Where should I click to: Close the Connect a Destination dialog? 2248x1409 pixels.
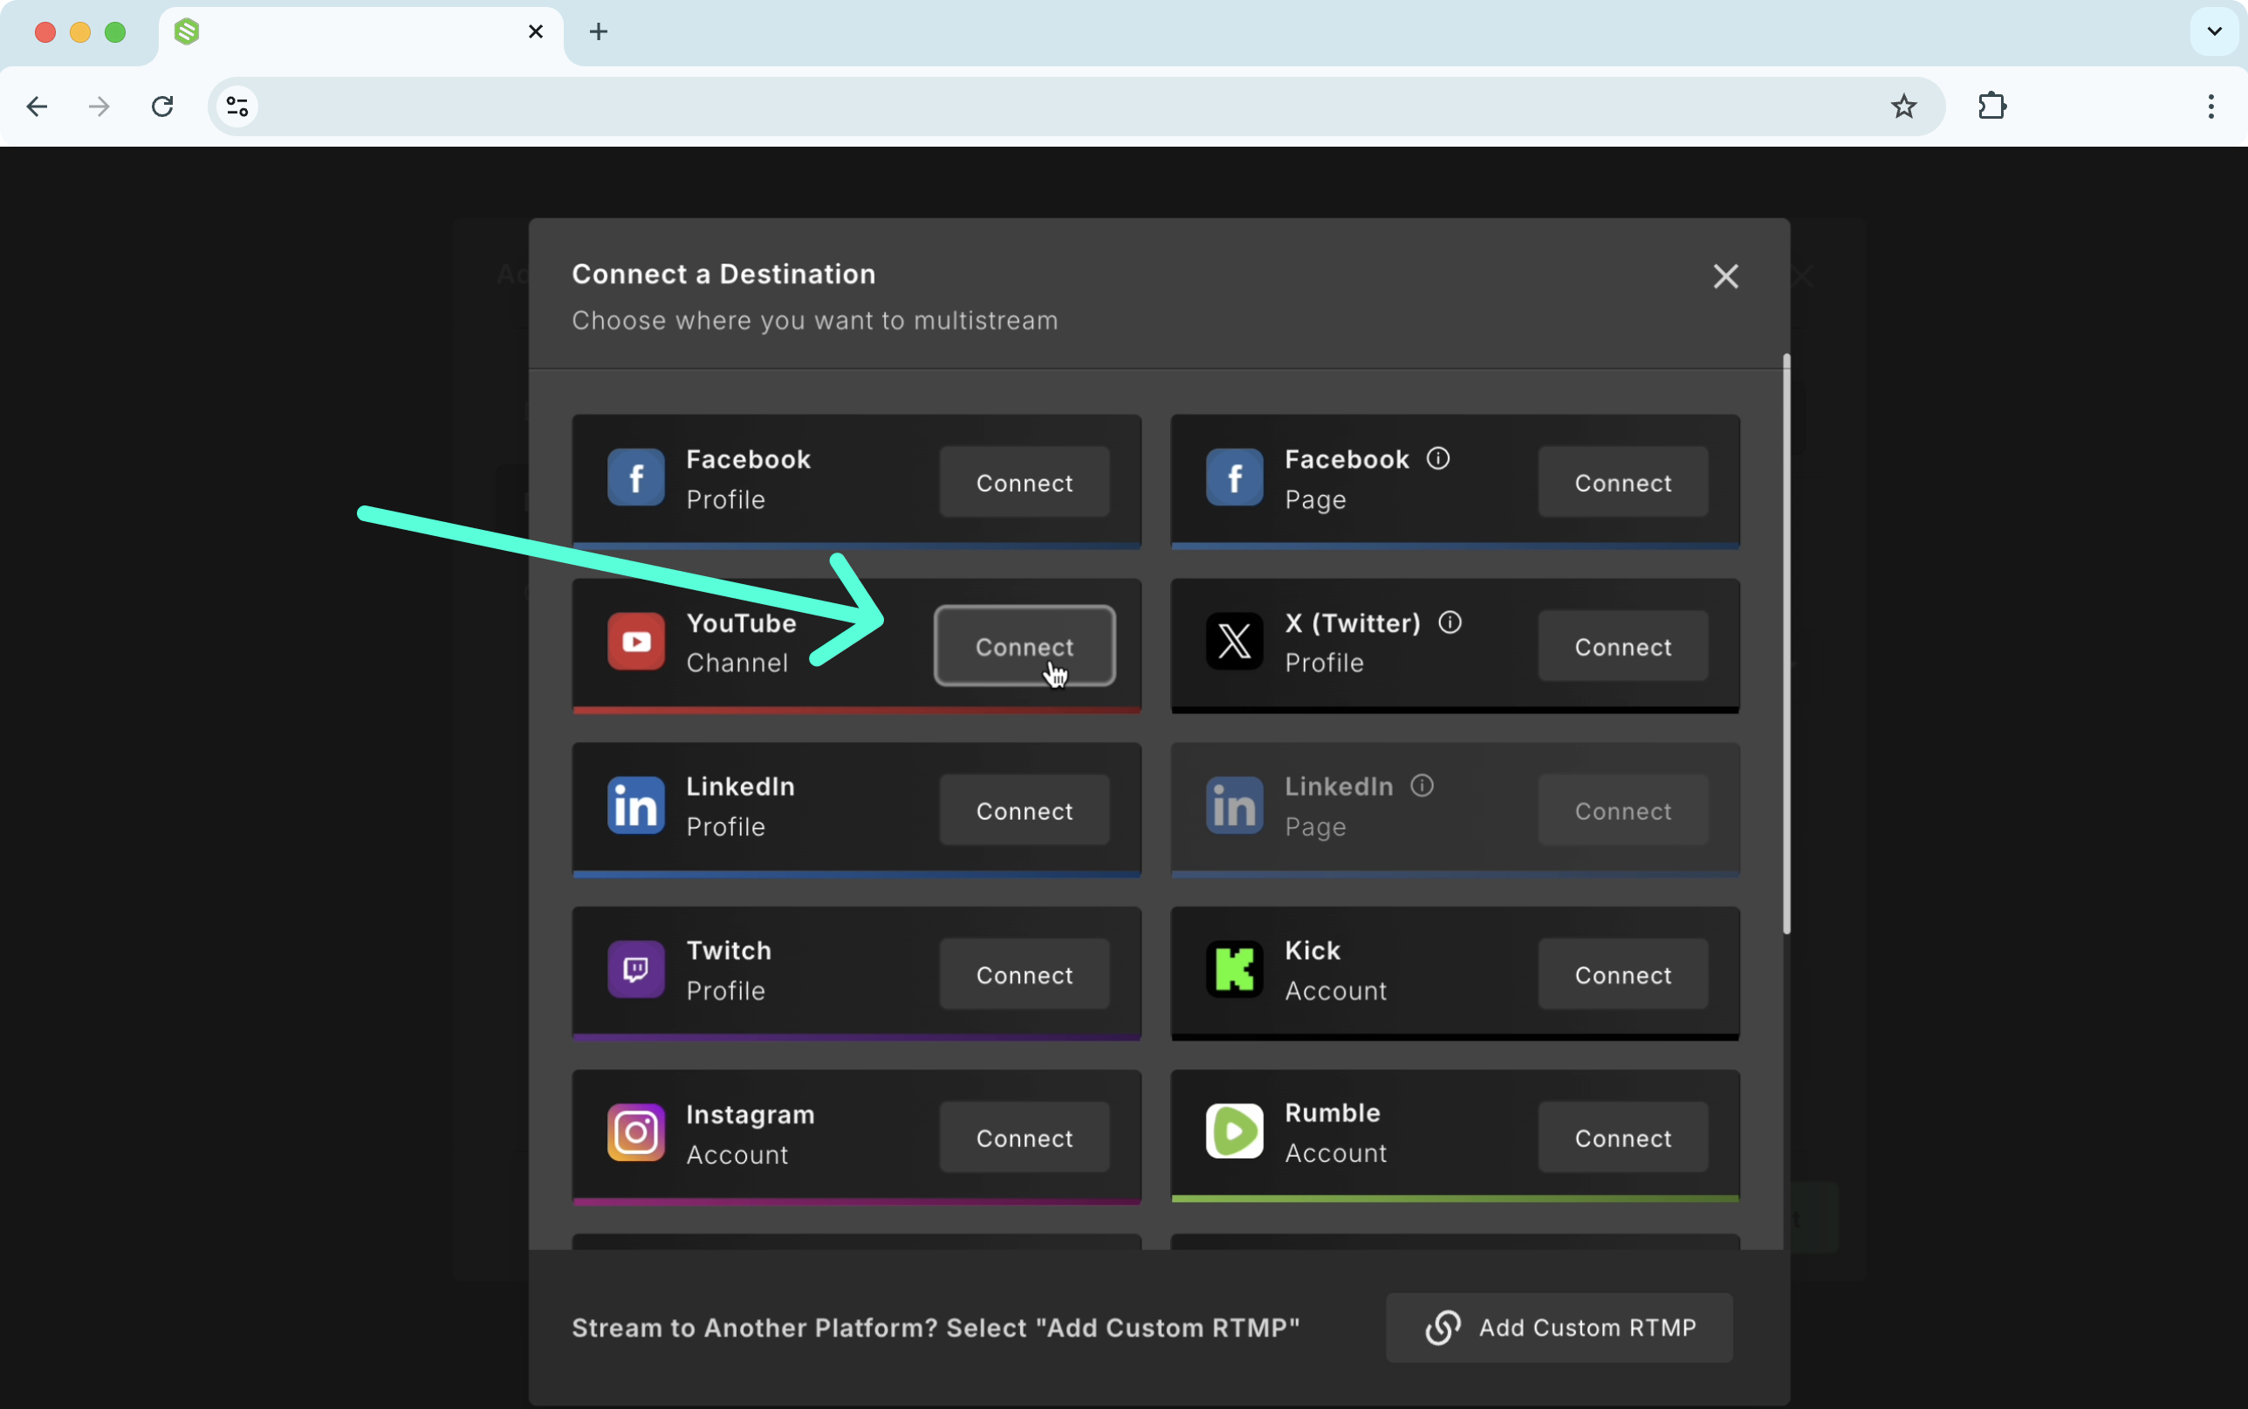[1725, 276]
